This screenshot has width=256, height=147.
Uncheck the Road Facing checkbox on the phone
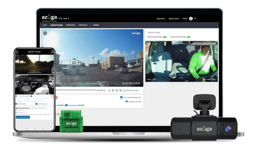tap(17, 104)
